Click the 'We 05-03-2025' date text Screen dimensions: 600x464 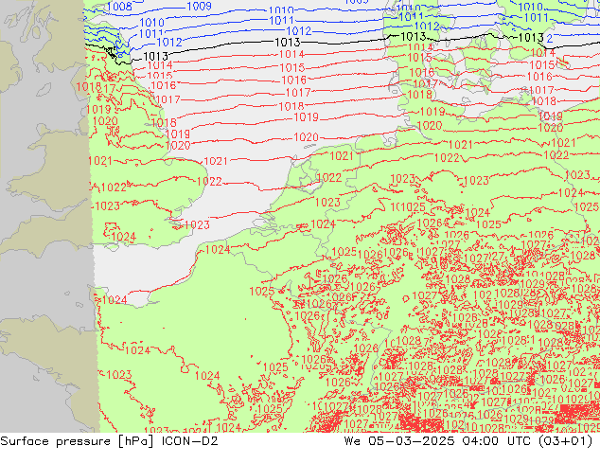tap(399, 441)
